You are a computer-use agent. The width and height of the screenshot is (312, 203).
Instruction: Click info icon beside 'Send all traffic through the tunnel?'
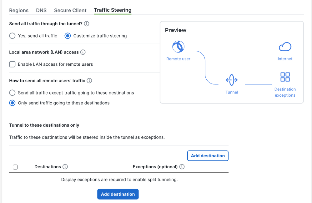click(x=87, y=24)
